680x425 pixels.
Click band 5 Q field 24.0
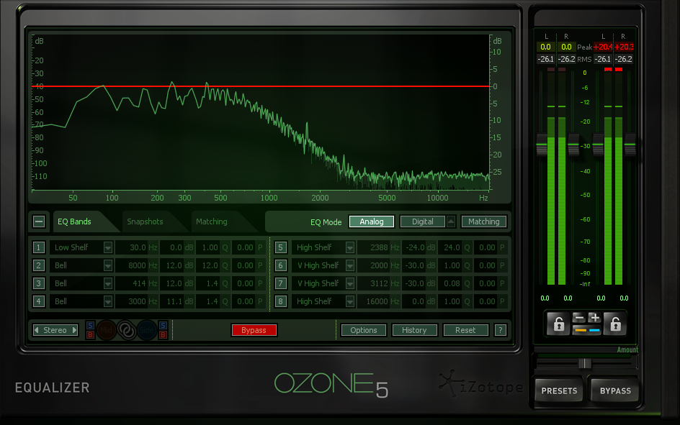point(455,247)
